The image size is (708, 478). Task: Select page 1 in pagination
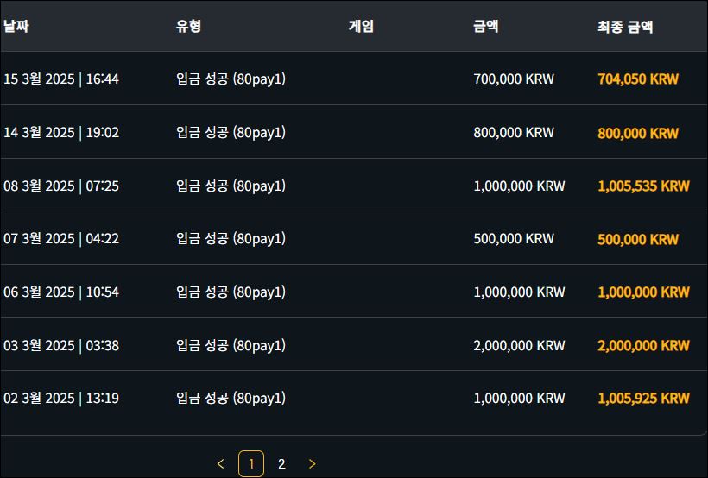click(251, 463)
